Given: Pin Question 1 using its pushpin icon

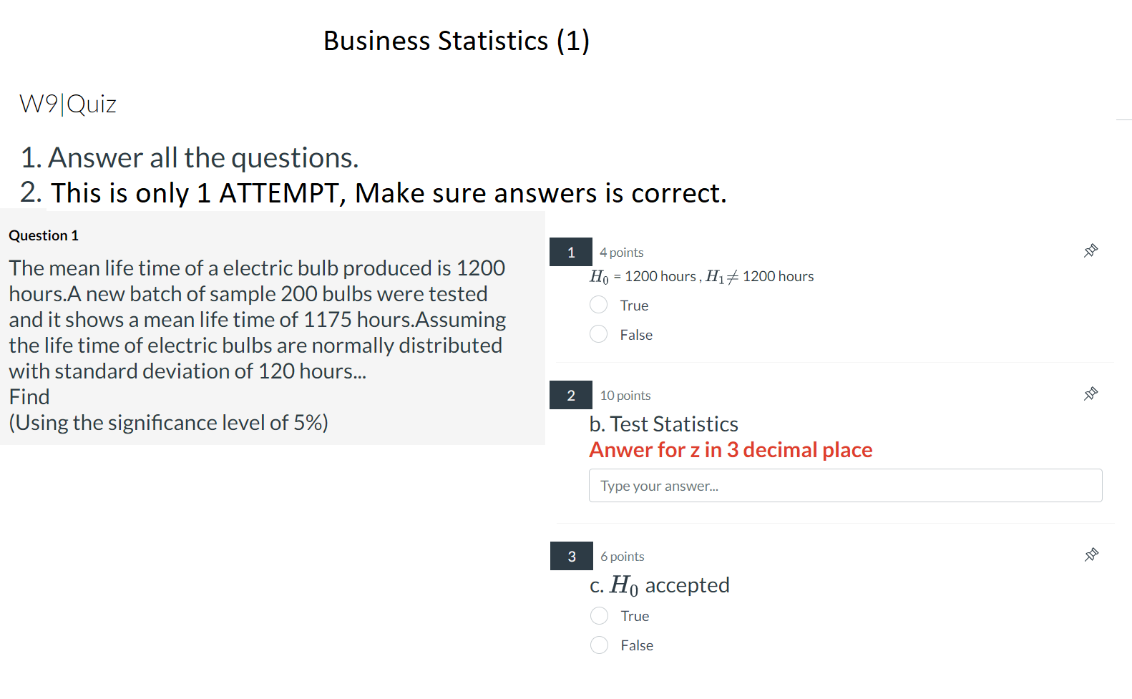Looking at the screenshot, I should tap(1090, 250).
